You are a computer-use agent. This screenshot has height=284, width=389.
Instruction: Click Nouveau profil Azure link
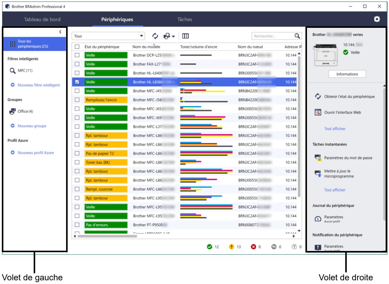point(36,153)
